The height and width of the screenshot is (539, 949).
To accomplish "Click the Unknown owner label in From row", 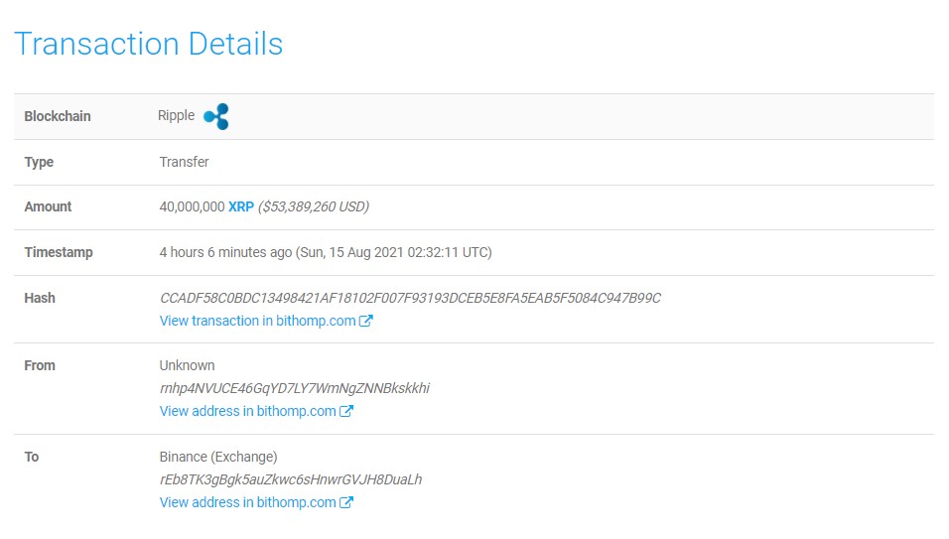I will click(187, 365).
